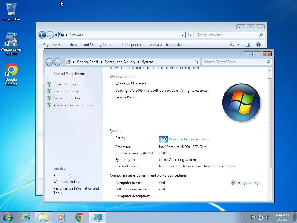Click the Windows Start orb
The image size is (297, 223).
(x=8, y=217)
